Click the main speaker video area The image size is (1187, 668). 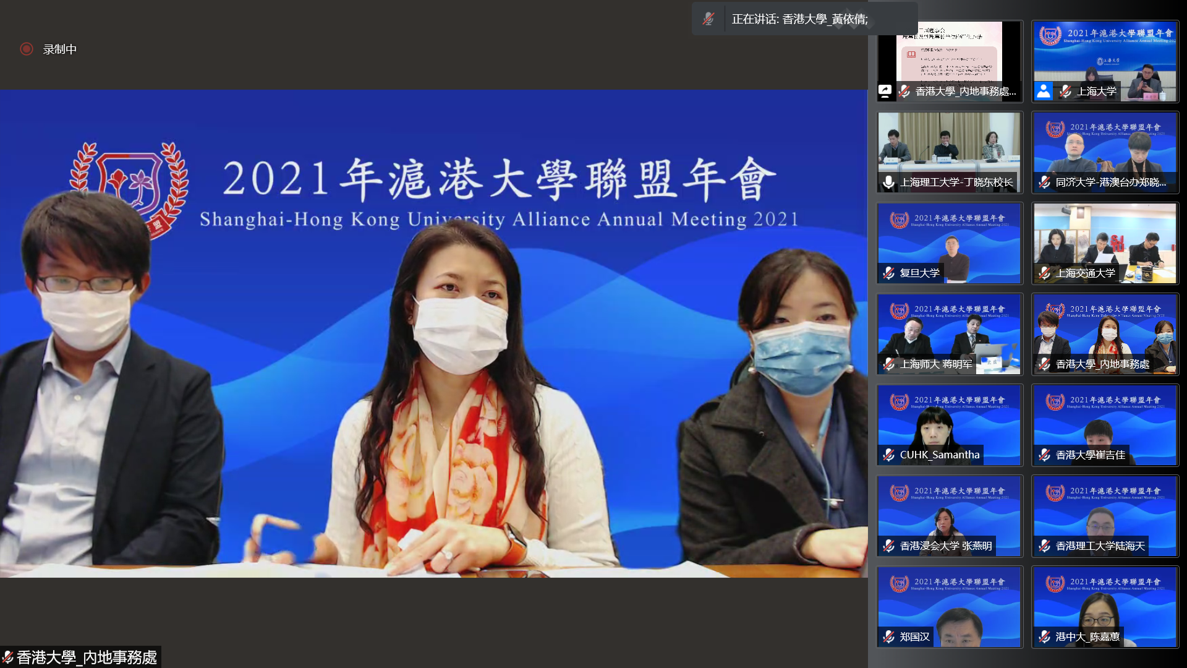click(433, 334)
